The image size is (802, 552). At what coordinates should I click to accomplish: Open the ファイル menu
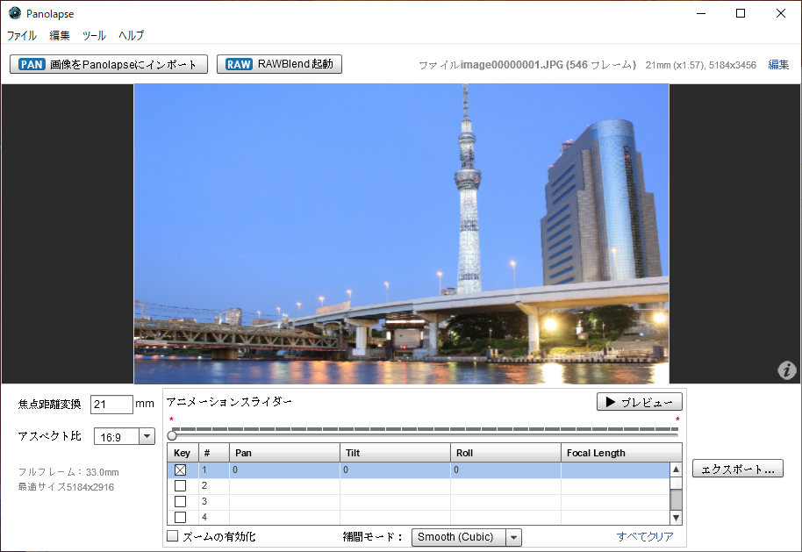click(22, 36)
